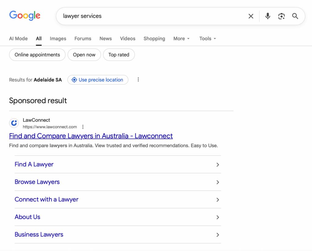This screenshot has height=251, width=312.
Task: Click chevron on Find A Lawyer row
Action: (x=218, y=165)
